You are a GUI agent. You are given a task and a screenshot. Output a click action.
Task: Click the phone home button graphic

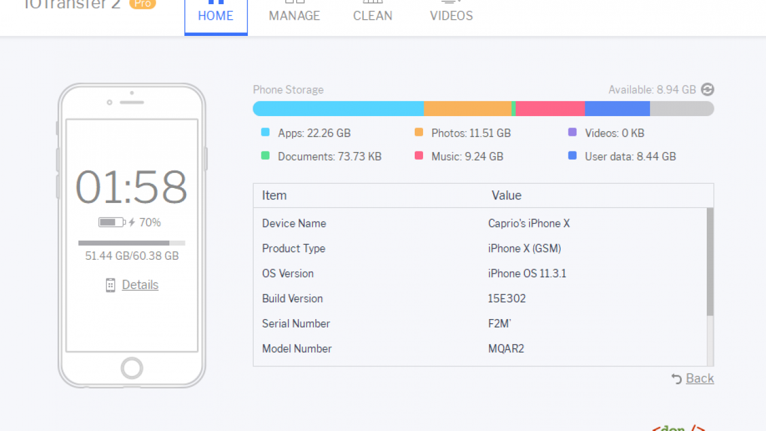[x=132, y=368]
